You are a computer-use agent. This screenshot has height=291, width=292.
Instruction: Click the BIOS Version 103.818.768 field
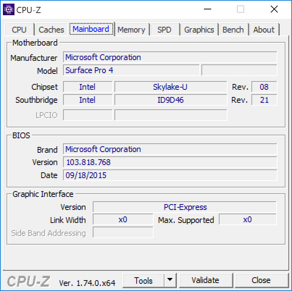(170, 162)
